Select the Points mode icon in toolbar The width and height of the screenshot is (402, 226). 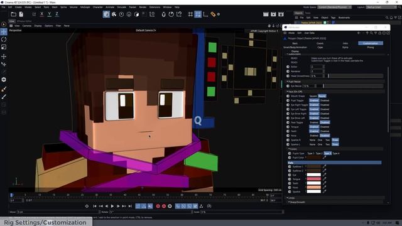121,14
